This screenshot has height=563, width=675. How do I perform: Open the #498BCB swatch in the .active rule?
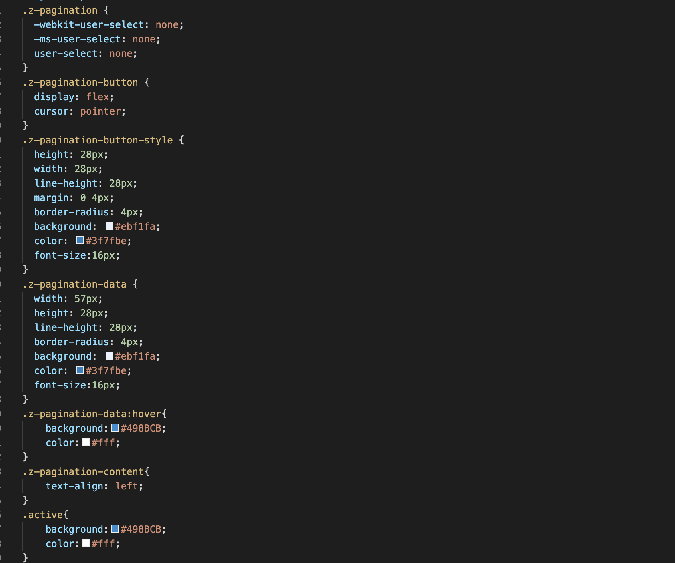115,529
